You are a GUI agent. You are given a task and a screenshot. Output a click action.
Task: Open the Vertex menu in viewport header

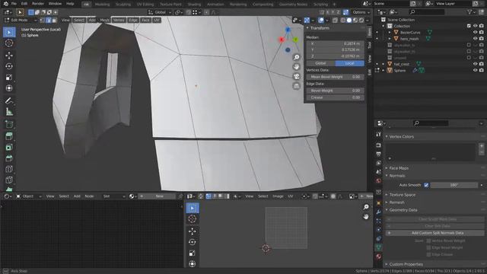[119, 21]
